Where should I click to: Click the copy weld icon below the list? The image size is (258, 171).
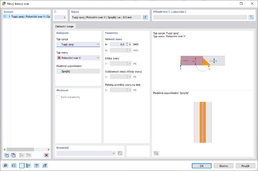coord(13,155)
